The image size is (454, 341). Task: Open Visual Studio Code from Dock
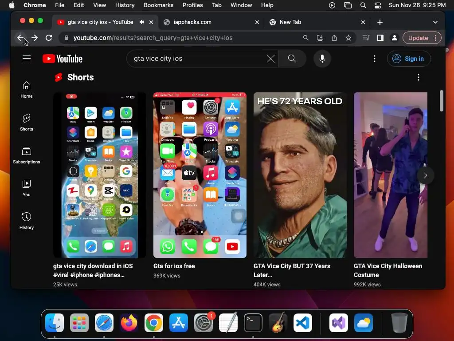[302, 323]
